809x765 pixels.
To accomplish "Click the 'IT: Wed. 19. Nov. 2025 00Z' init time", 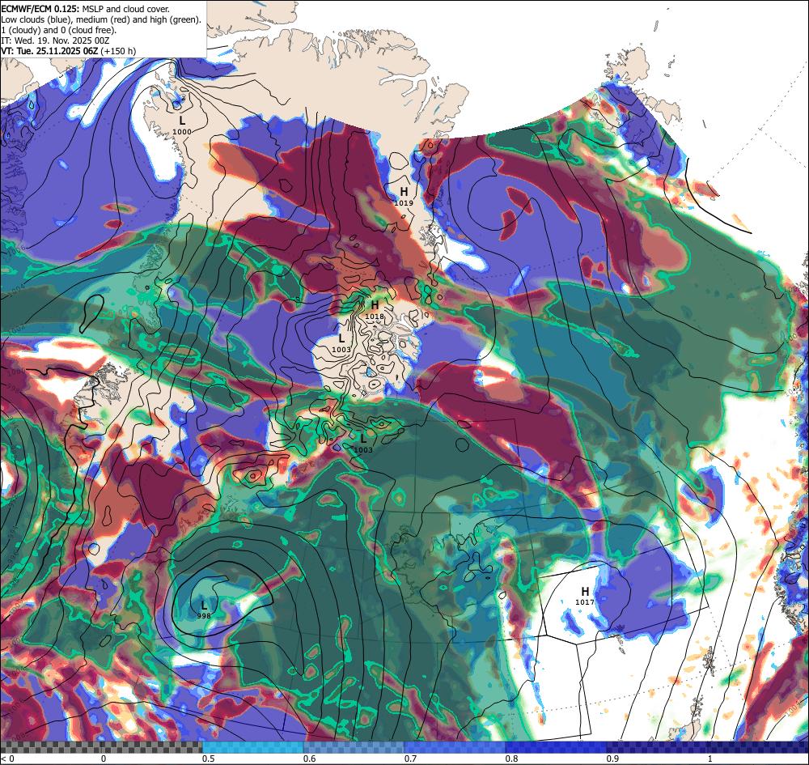I will tap(55, 40).
